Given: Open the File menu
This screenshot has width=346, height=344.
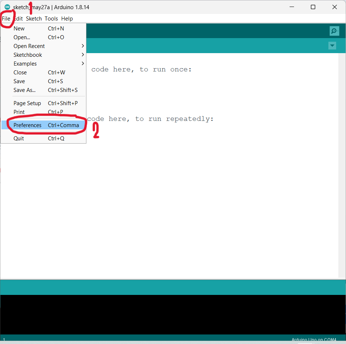Looking at the screenshot, I should [x=6, y=19].
